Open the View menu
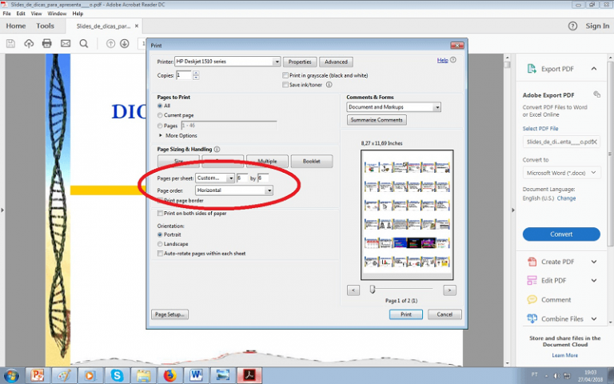The image size is (614, 384). click(37, 14)
